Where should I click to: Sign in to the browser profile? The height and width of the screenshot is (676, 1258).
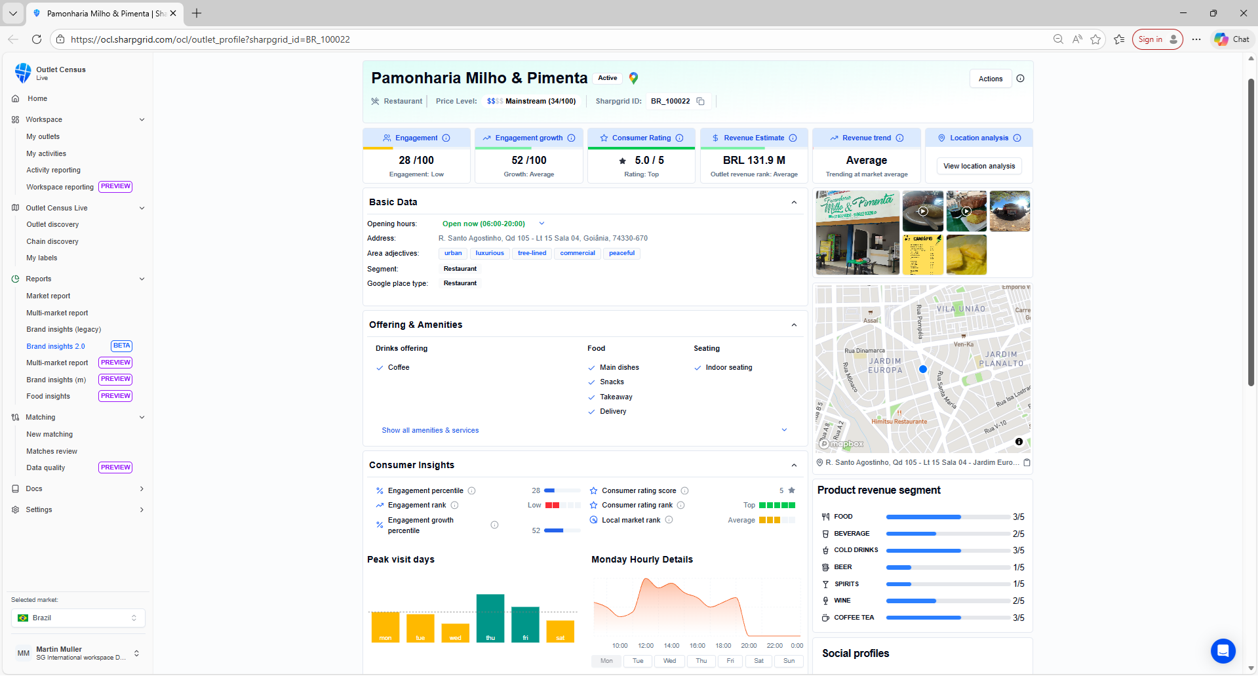pos(1157,39)
